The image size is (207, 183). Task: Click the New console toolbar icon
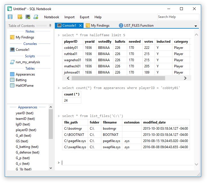coord(28,17)
